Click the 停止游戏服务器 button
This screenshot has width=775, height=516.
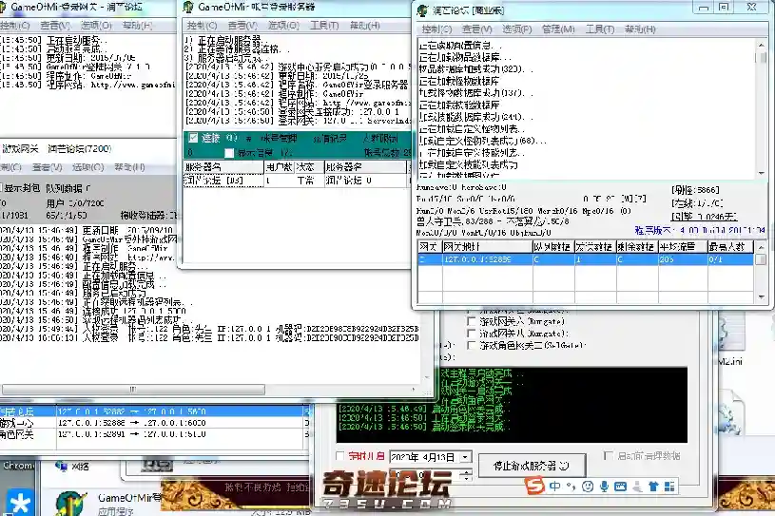click(x=532, y=466)
